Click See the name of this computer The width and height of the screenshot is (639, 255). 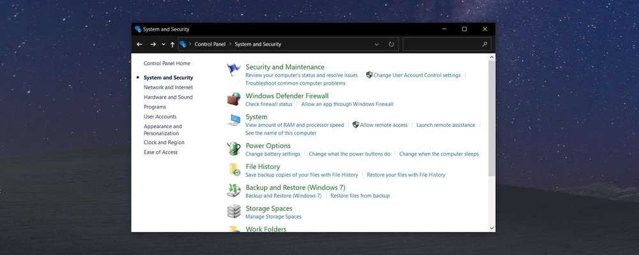281,133
